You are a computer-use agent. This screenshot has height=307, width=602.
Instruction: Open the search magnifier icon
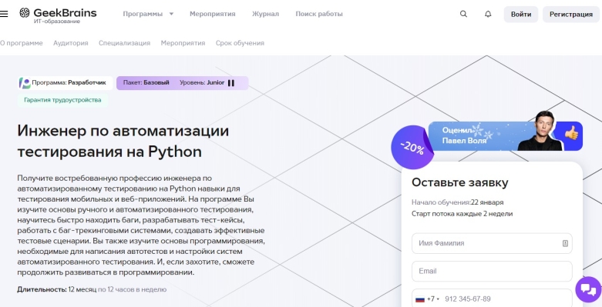click(x=463, y=14)
